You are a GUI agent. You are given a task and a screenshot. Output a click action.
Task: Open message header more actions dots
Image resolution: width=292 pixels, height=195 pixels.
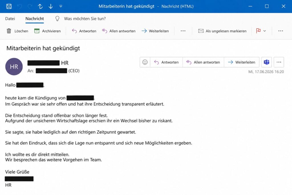pyautogui.click(x=279, y=62)
